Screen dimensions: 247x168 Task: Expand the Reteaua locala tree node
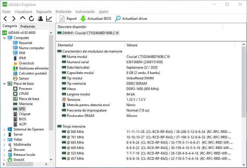click(5, 155)
